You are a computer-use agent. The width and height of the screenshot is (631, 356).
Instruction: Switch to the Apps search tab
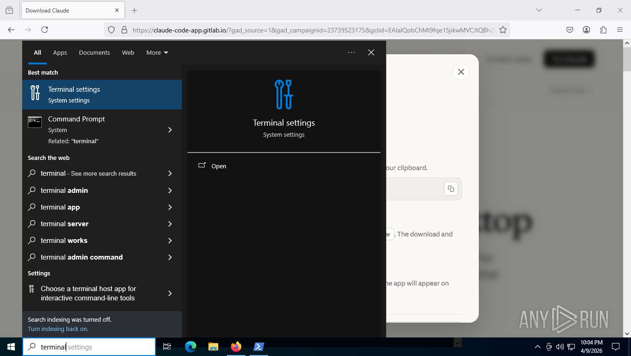point(60,52)
